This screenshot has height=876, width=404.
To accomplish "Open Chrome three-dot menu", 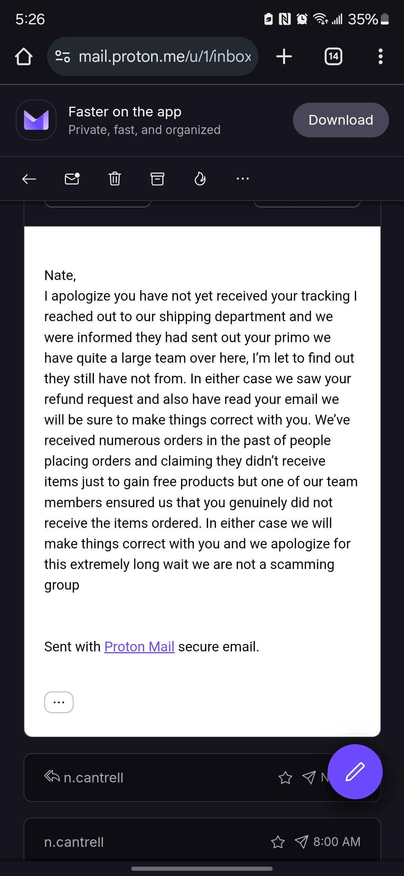I will tap(380, 57).
